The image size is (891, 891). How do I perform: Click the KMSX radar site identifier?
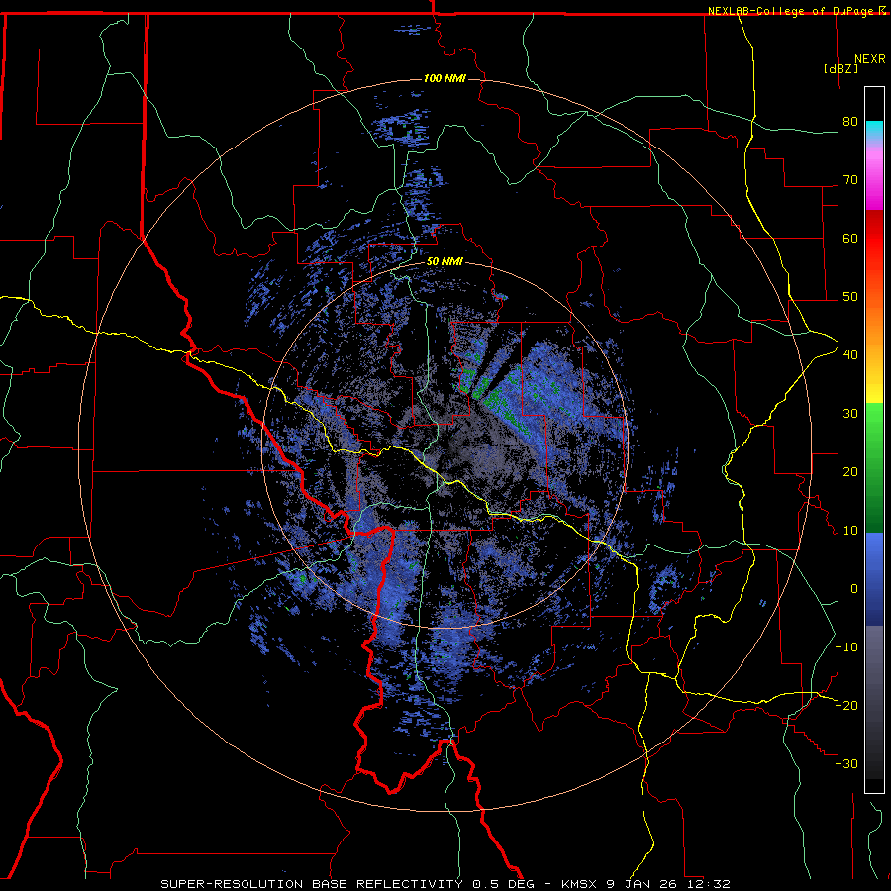(578, 884)
